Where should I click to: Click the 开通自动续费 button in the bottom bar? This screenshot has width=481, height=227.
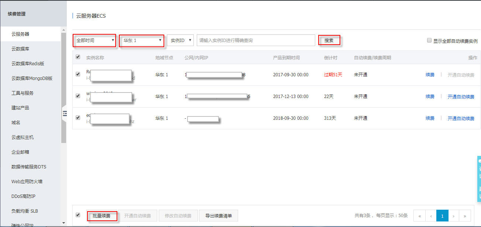137,216
